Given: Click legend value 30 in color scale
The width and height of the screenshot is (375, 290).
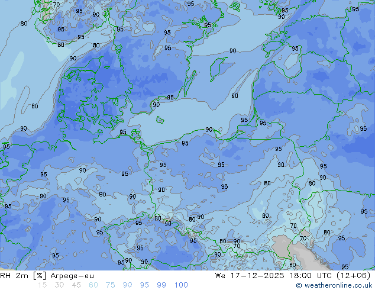Looking at the screenshot, I should click(59, 285).
